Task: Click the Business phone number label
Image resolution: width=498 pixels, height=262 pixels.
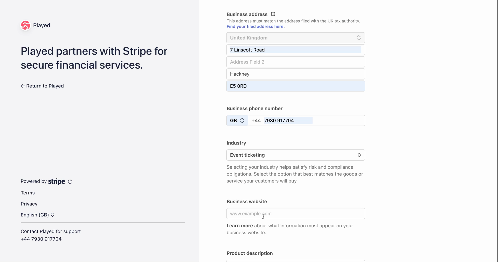Action: point(254,108)
